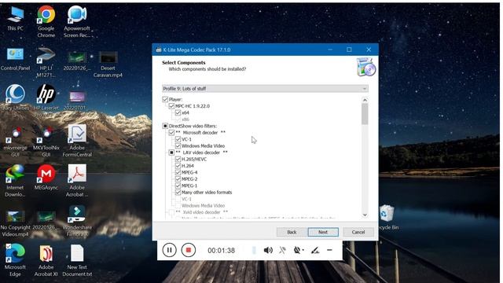The height and width of the screenshot is (283, 503).
Task: Open the Recycle Bin icon
Action: pyautogui.click(x=387, y=218)
